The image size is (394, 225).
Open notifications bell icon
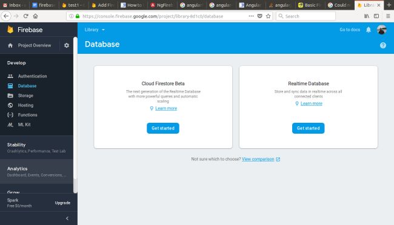369,30
